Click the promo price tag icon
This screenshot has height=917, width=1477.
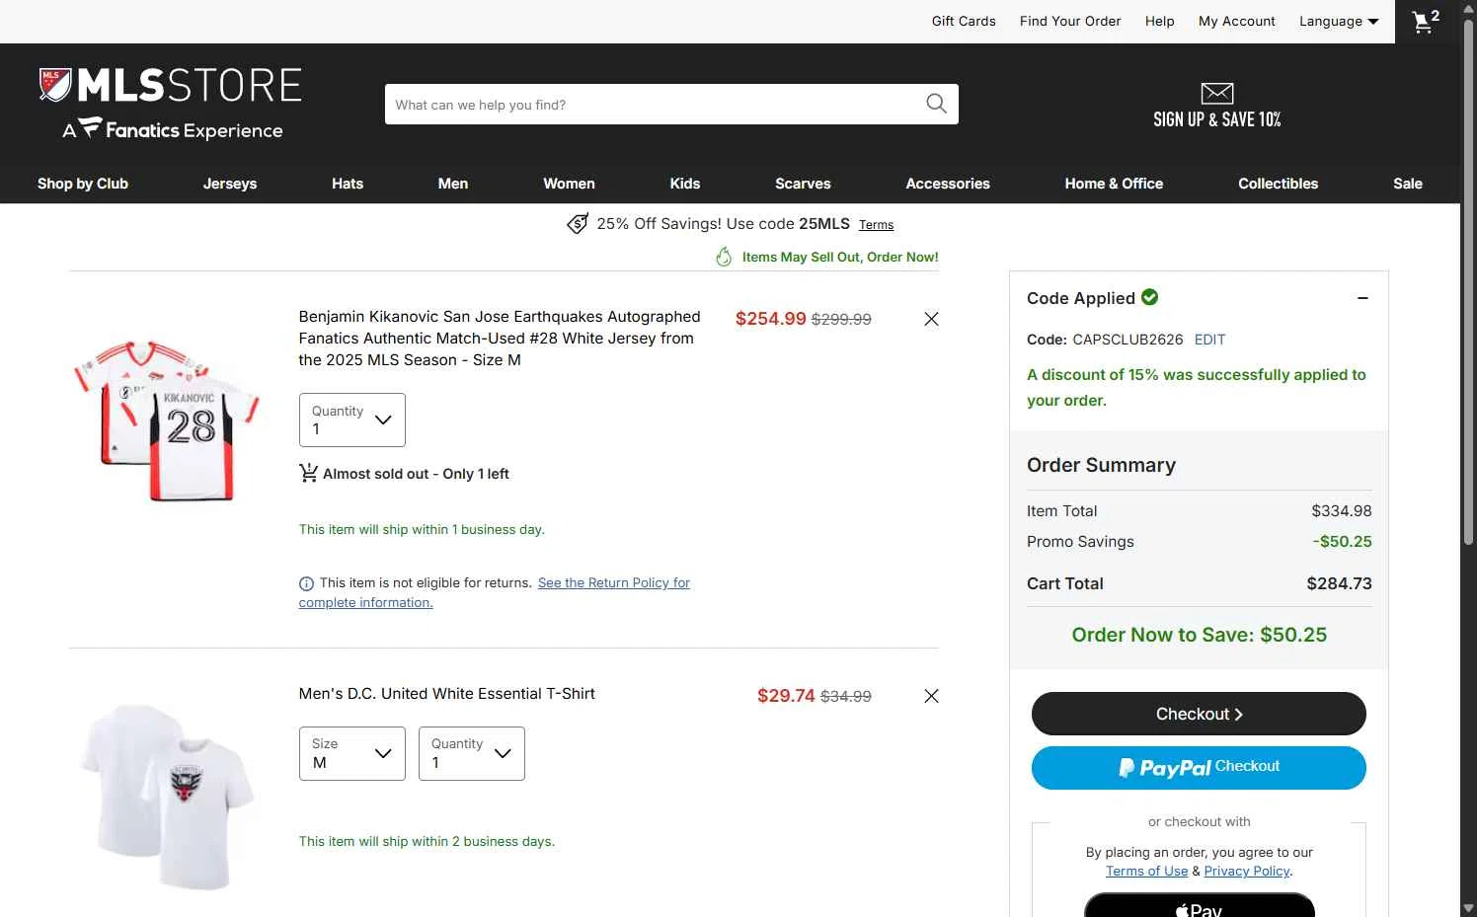[578, 224]
